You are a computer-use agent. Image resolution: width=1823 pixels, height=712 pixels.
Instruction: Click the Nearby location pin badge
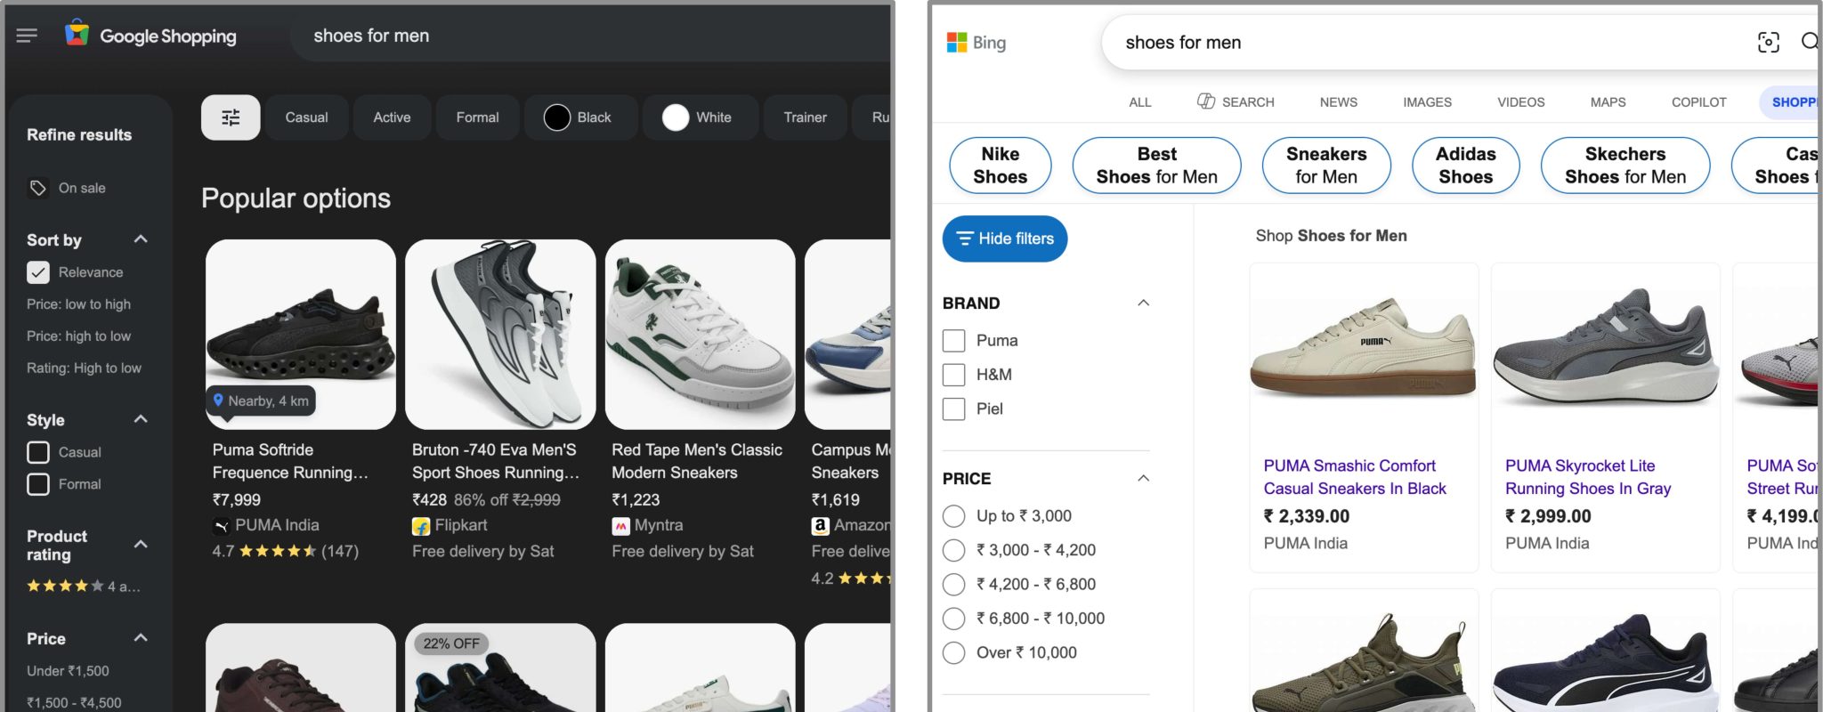coord(261,400)
